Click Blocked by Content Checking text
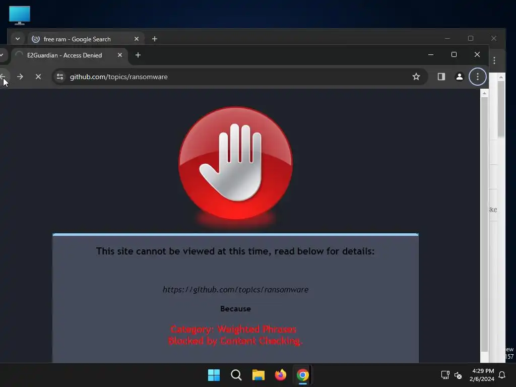The height and width of the screenshot is (387, 516). [x=235, y=341]
